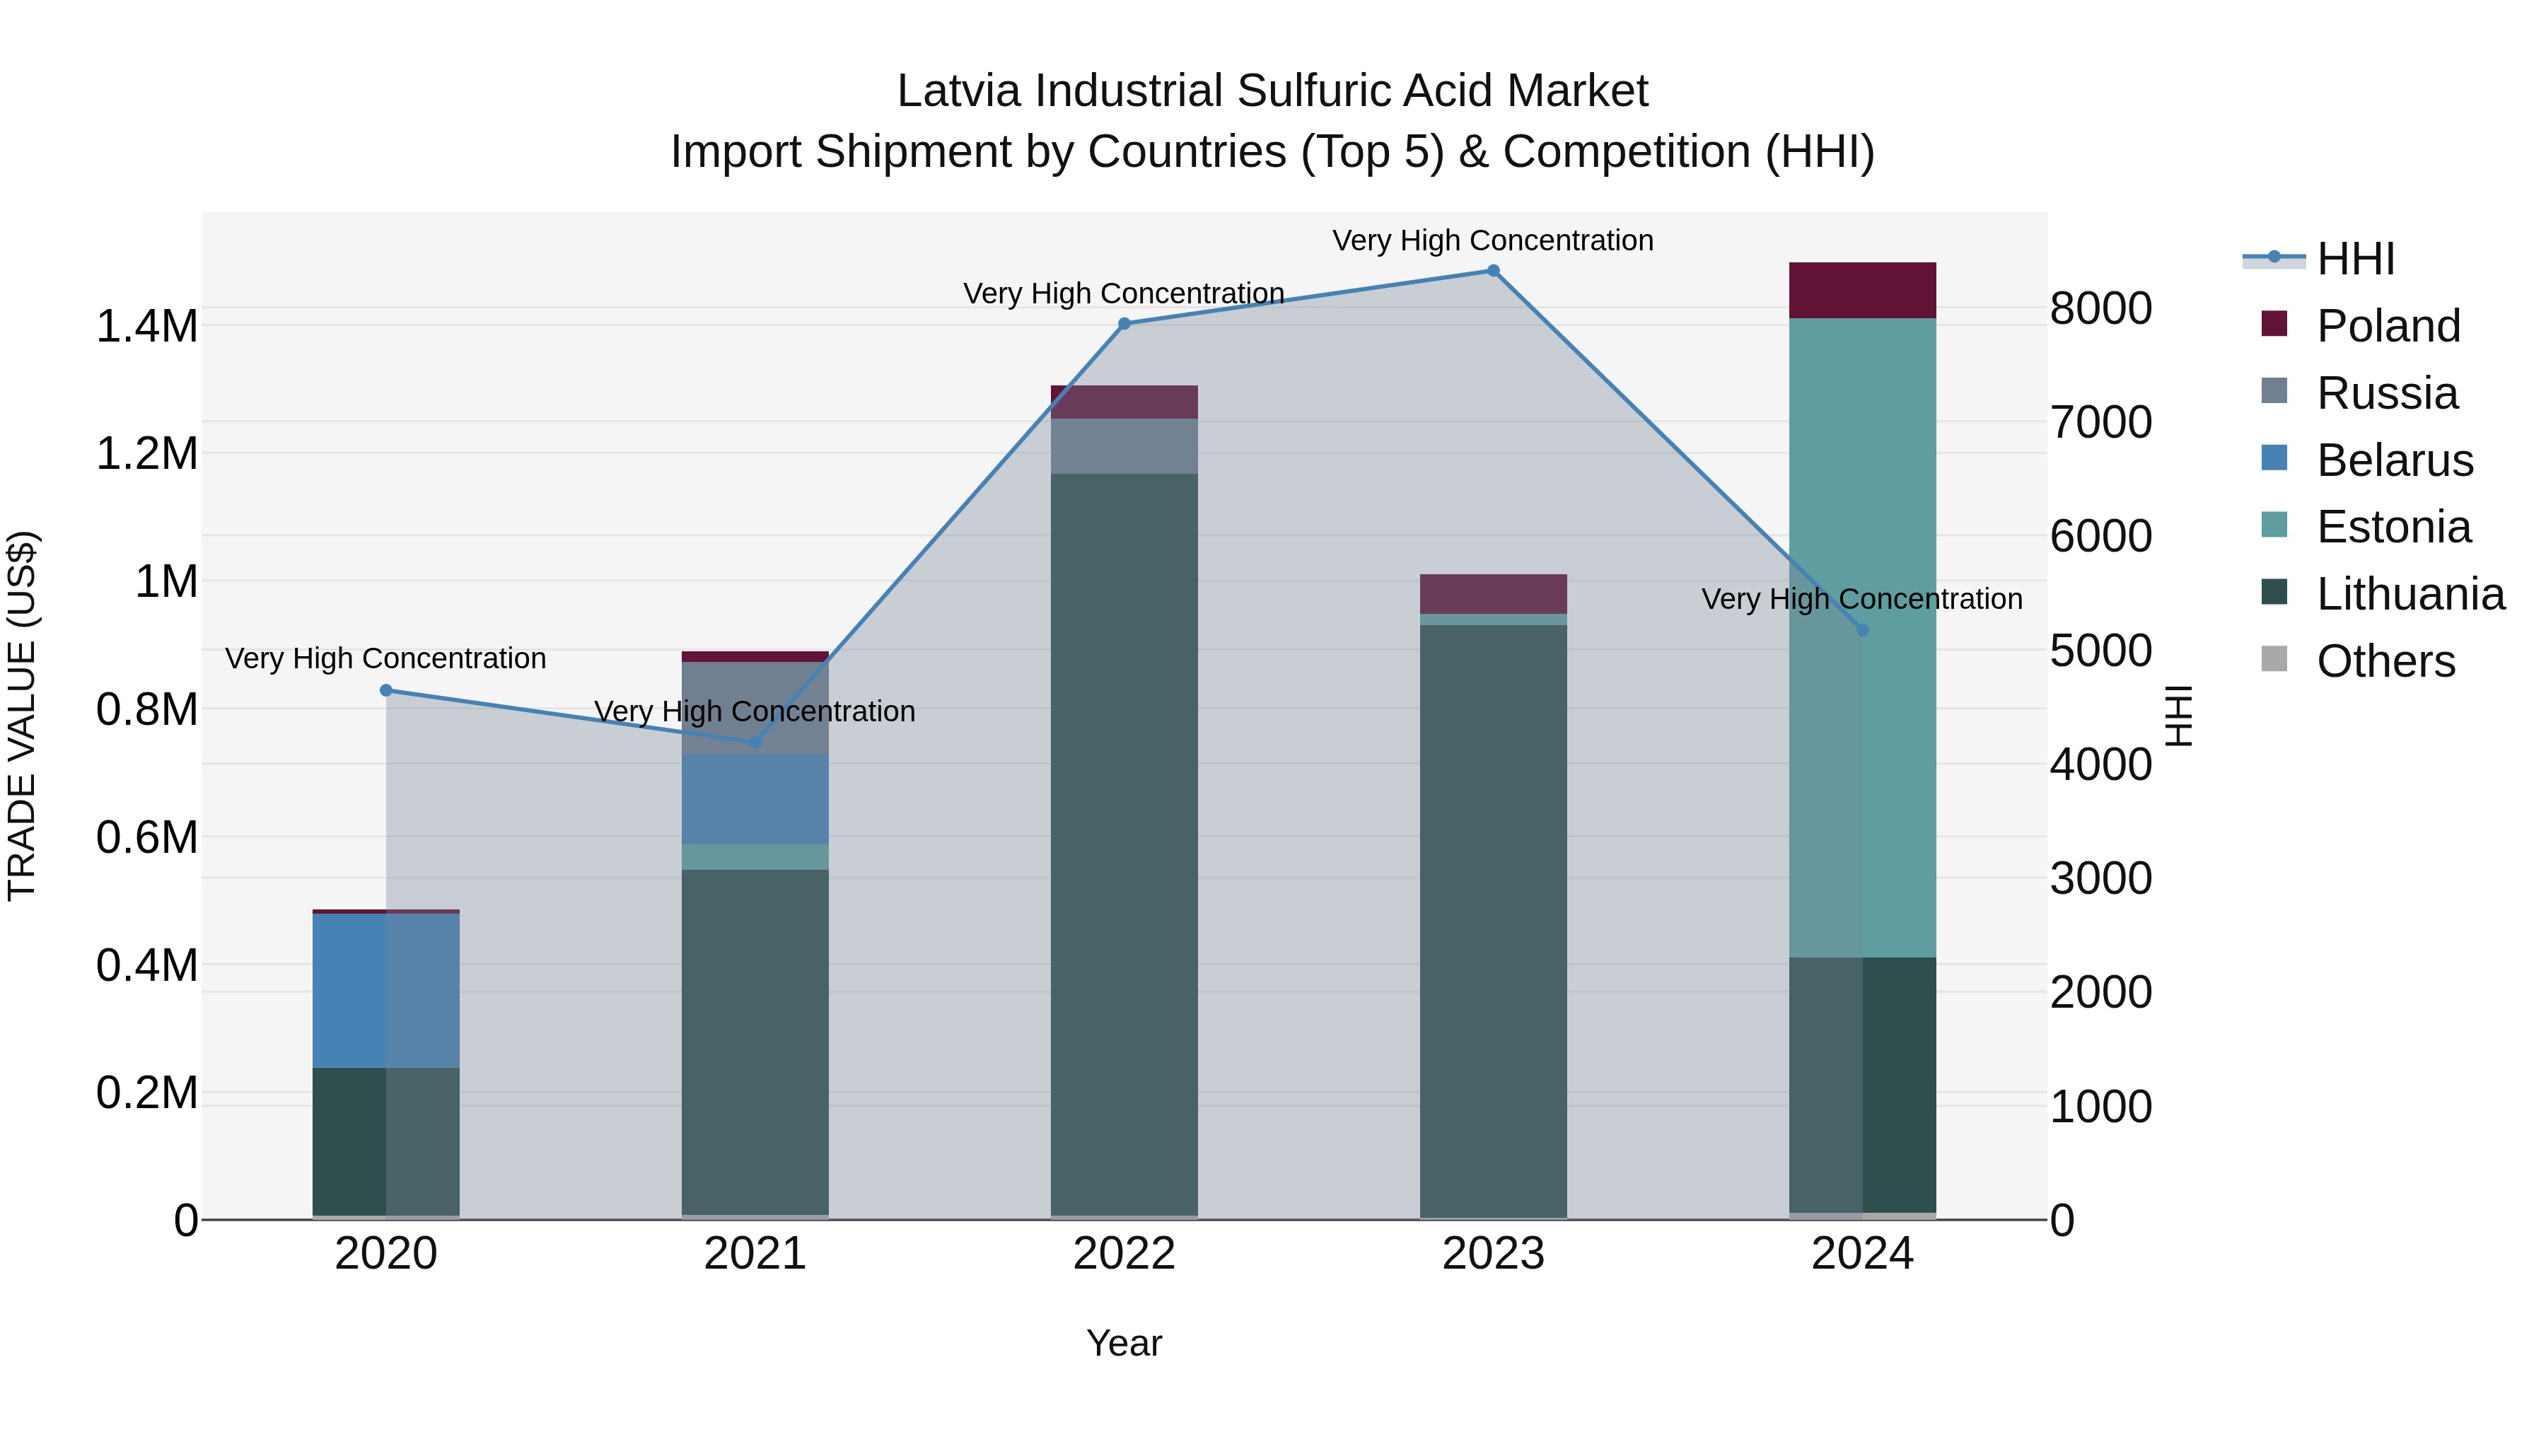The height and width of the screenshot is (1432, 2546).
Task: Click the 2020 x-axis year label
Action: click(x=386, y=1254)
